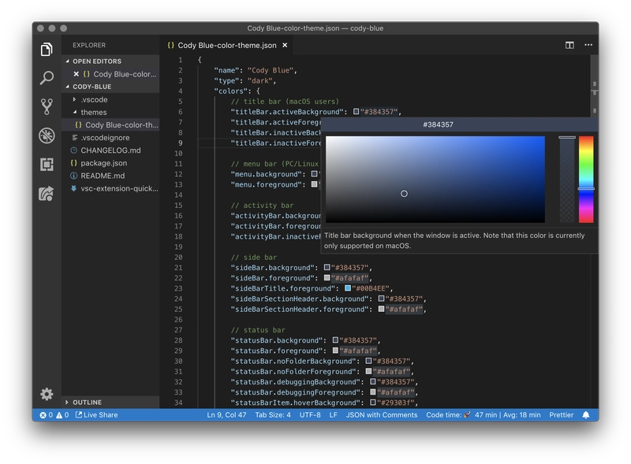Open the Live Share view icon
Viewport: 631px width, 464px height.
(47, 194)
